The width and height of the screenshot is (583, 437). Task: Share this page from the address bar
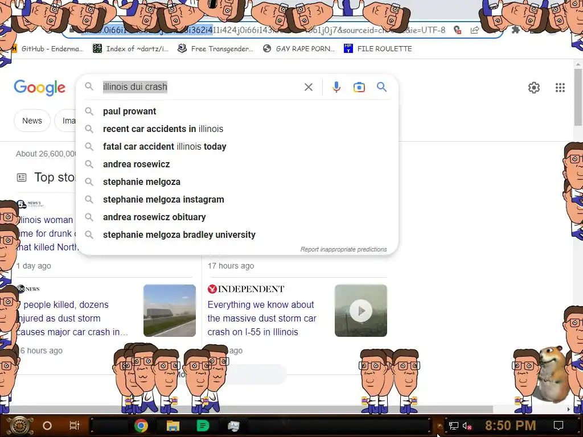474,30
